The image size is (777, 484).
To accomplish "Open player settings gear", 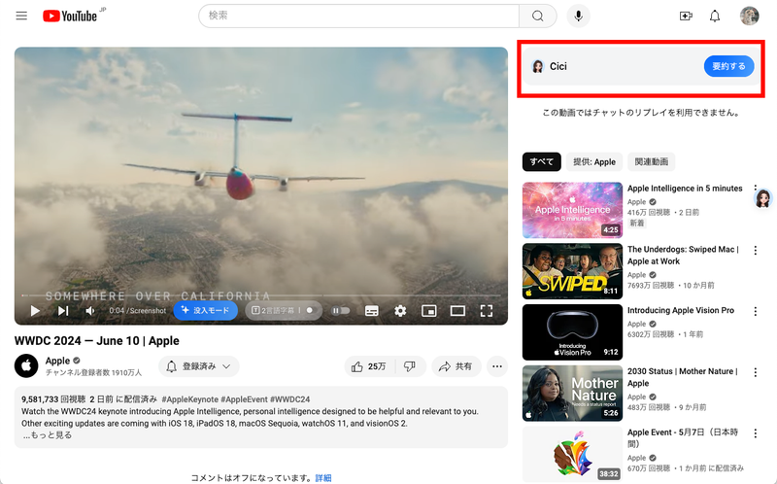I will coord(400,311).
